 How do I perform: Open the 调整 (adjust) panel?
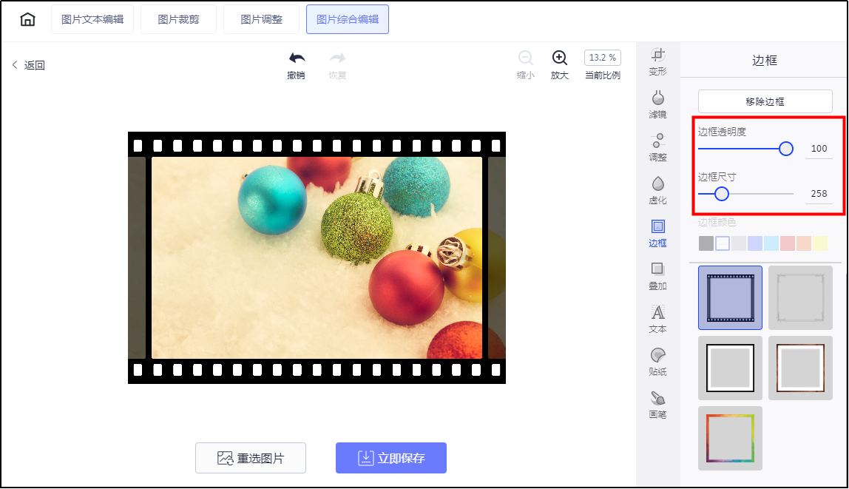tap(657, 147)
